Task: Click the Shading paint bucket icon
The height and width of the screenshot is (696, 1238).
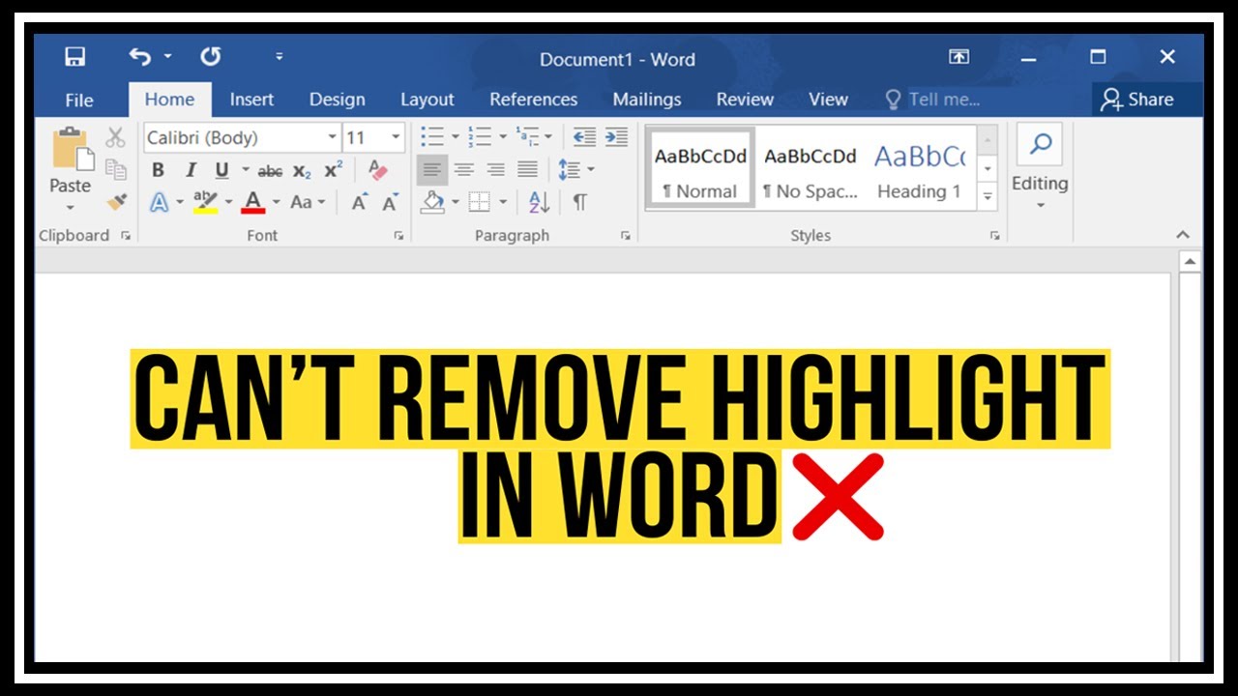Action: [433, 202]
